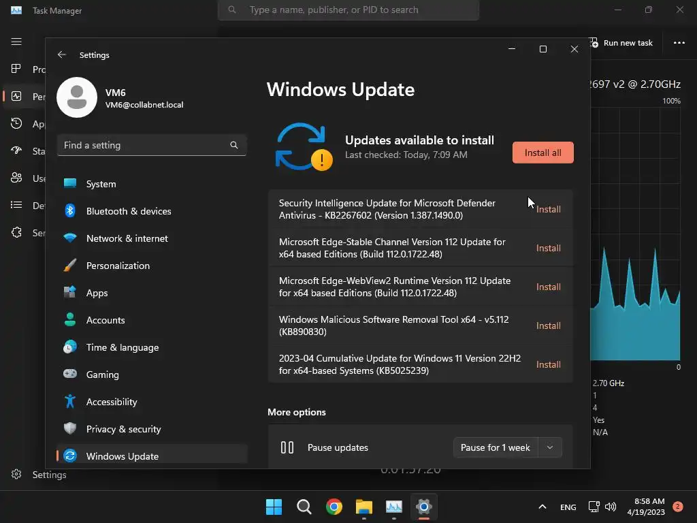Click the search magnifier in Find a setting

234,145
